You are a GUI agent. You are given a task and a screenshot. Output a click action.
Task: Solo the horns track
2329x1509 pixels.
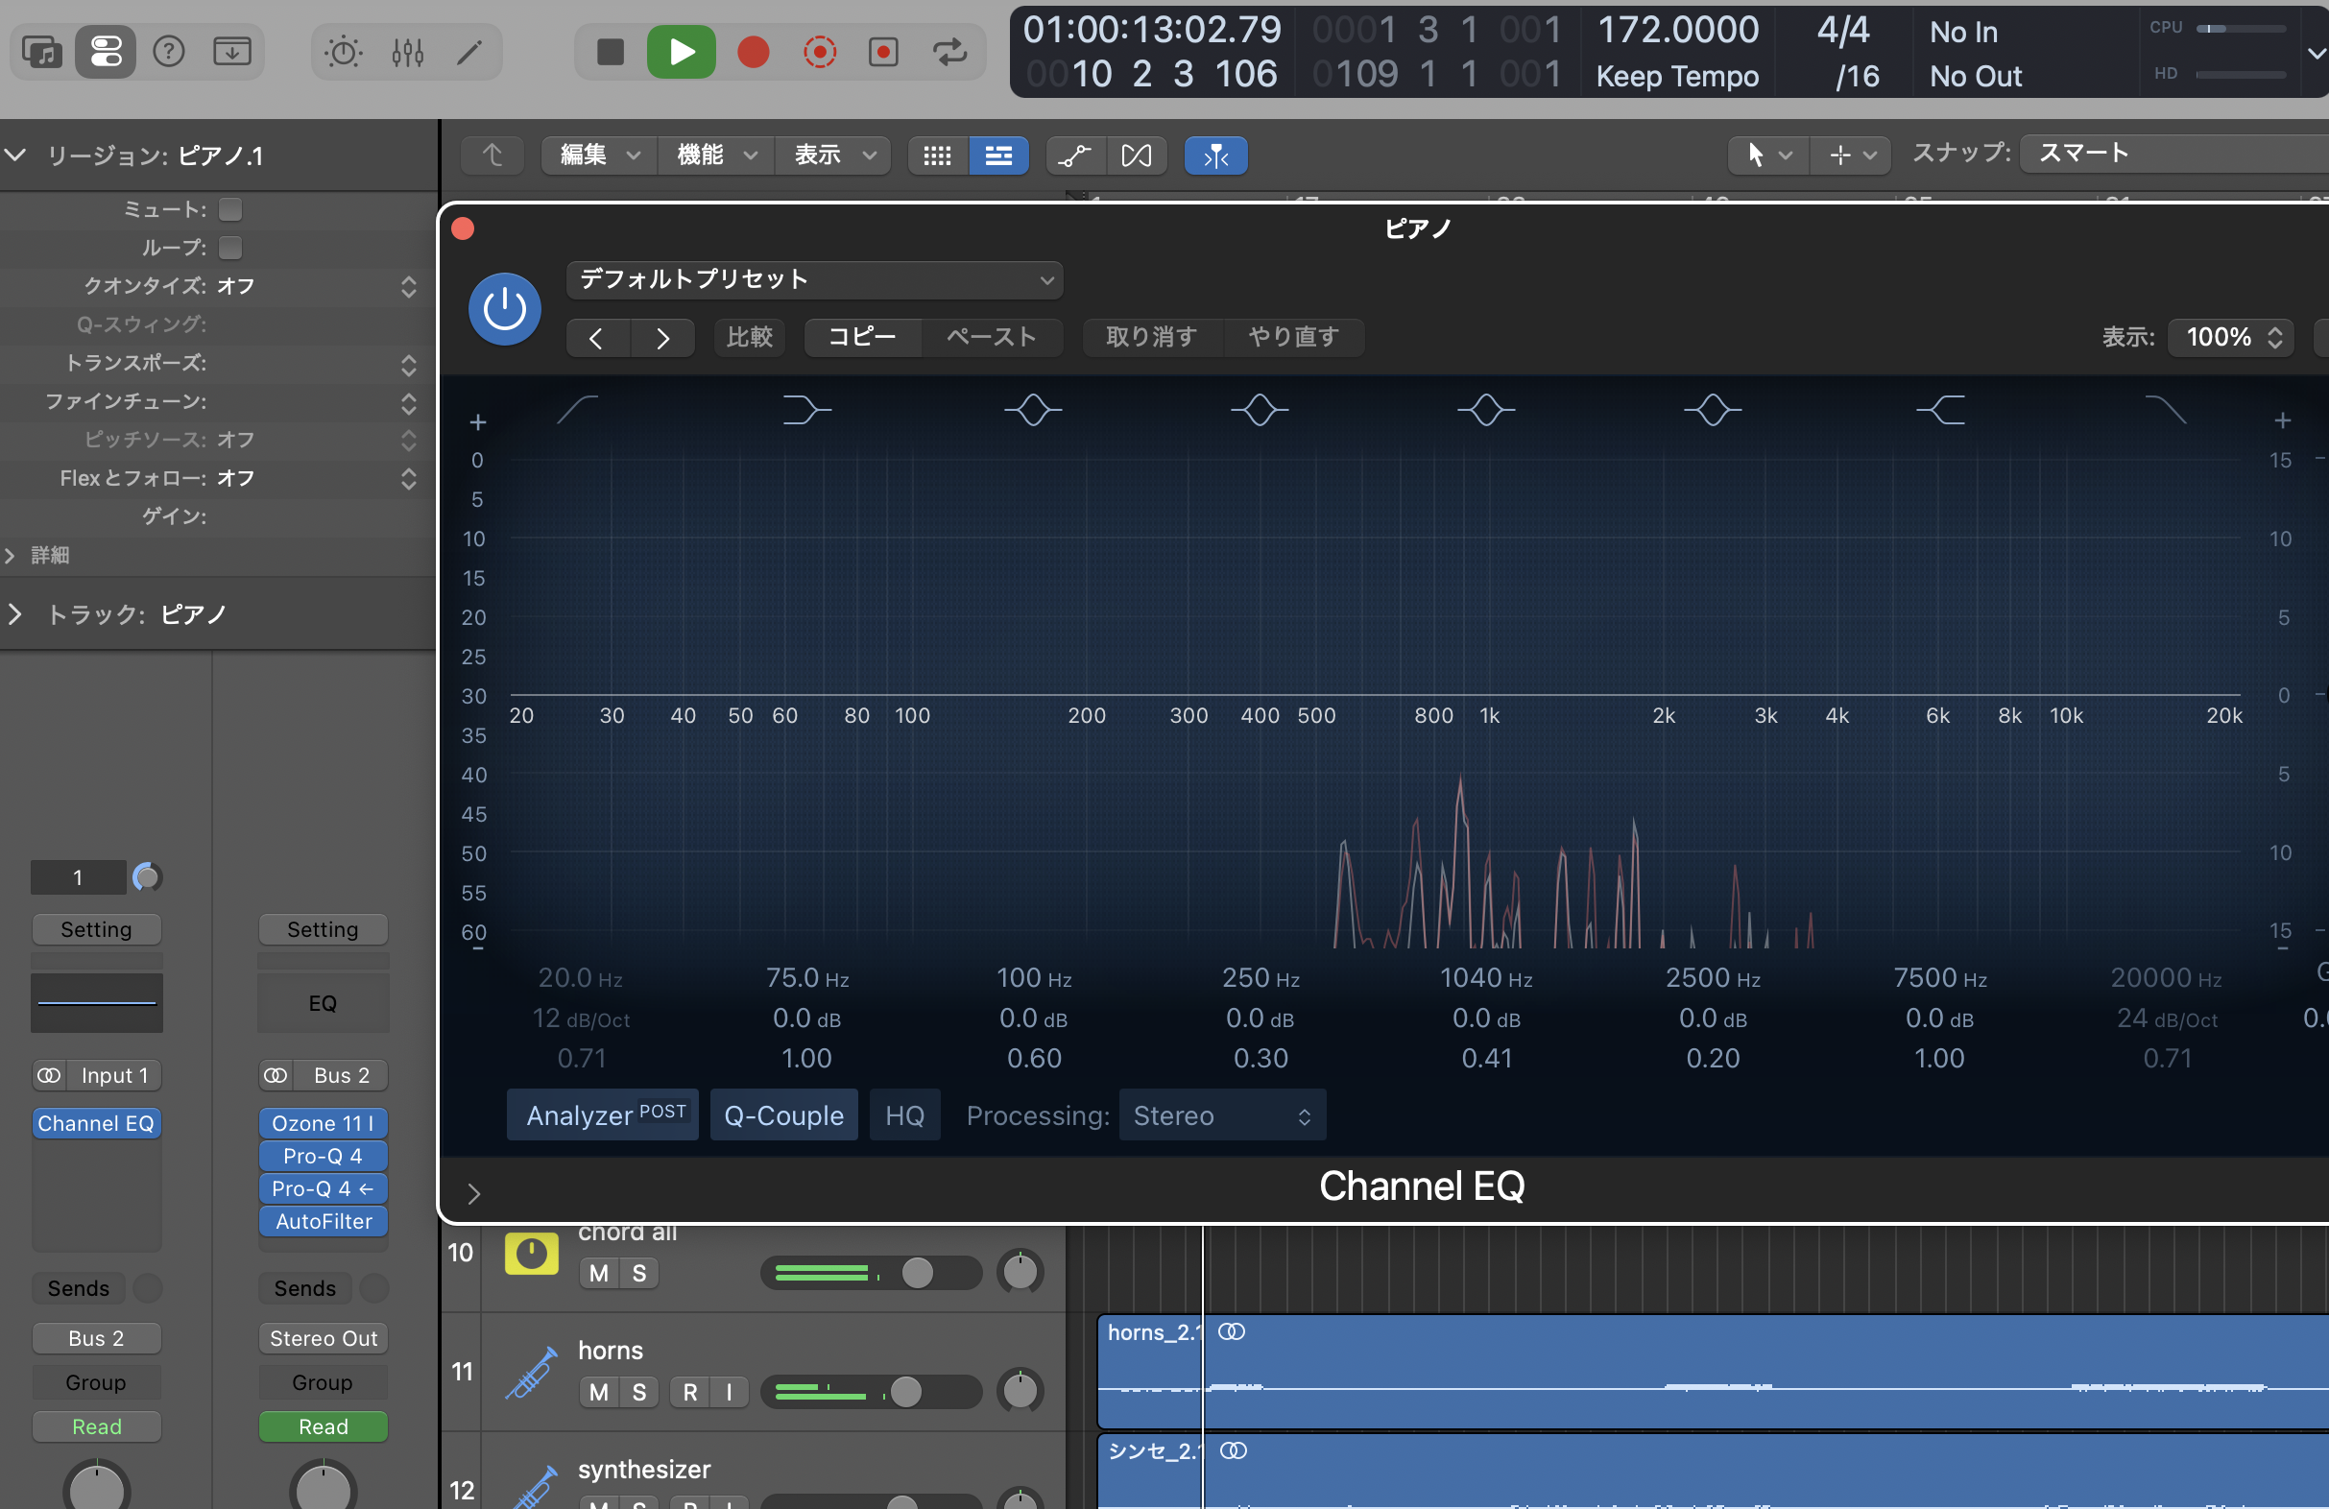[639, 1392]
